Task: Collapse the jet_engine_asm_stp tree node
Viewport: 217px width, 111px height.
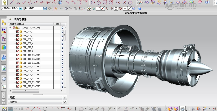Action: click(x=10, y=28)
